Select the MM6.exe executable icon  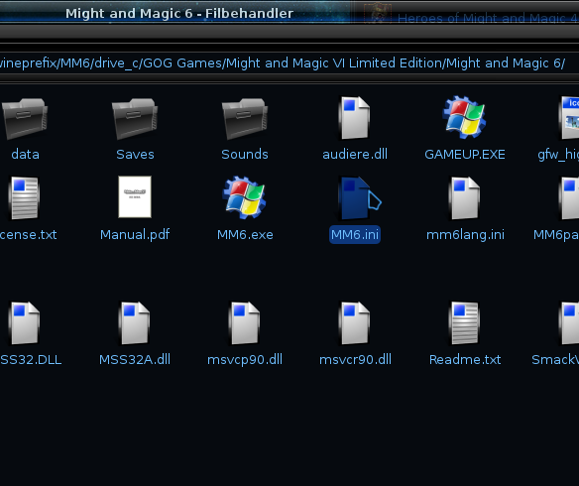pos(245,197)
